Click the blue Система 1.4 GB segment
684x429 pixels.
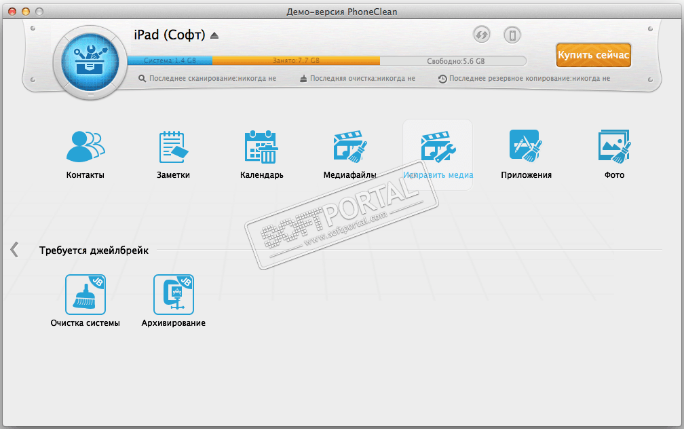[170, 60]
